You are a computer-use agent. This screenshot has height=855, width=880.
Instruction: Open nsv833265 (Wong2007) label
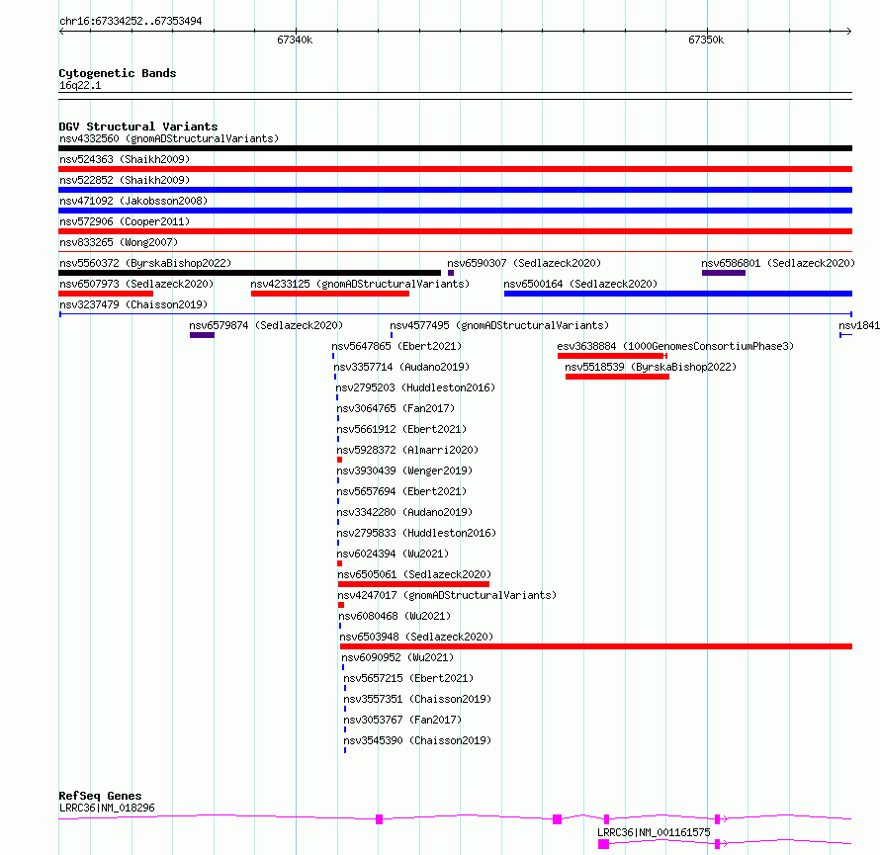pyautogui.click(x=119, y=242)
